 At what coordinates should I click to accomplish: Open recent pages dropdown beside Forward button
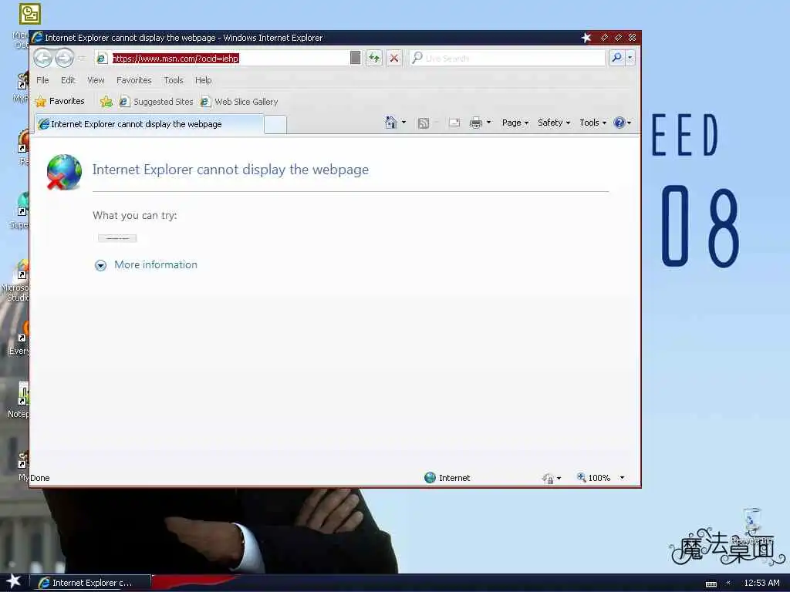click(x=82, y=59)
